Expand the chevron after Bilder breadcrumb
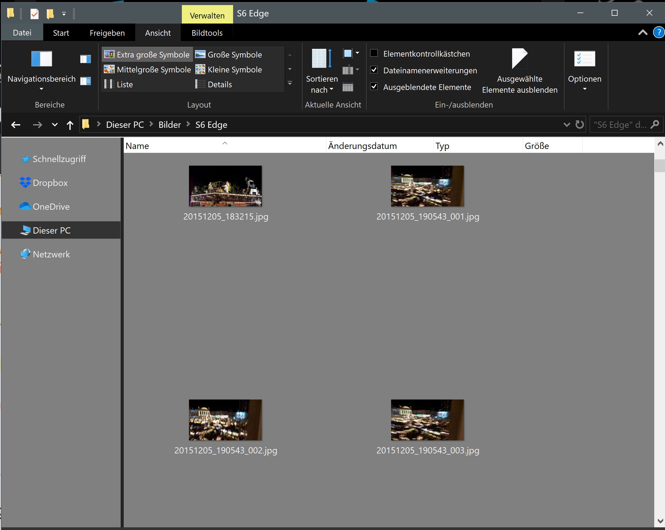This screenshot has height=530, width=665. coord(188,124)
